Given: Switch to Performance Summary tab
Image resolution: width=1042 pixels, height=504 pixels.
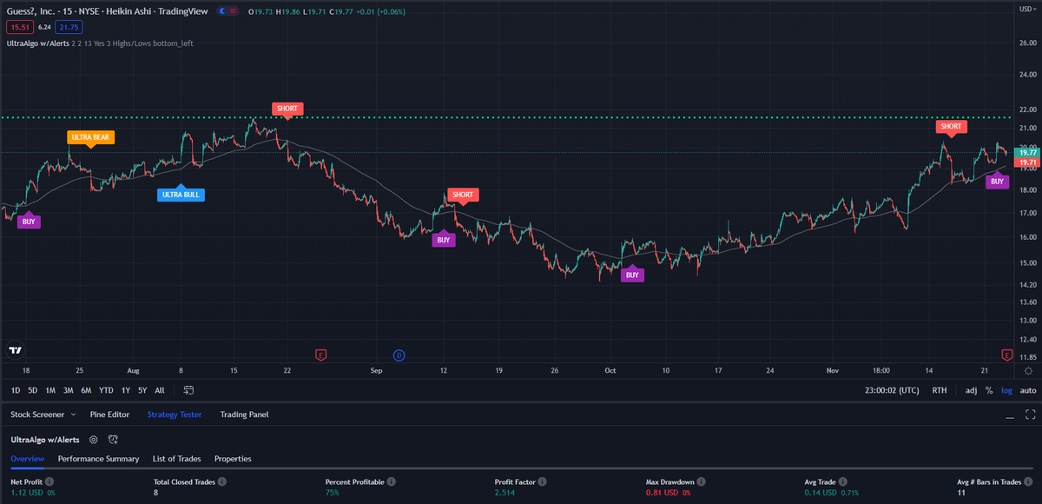Looking at the screenshot, I should tap(98, 458).
